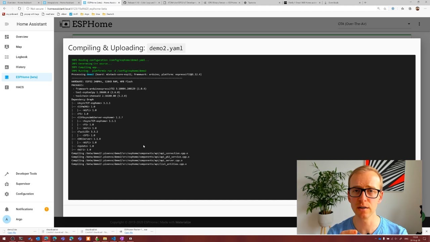Open UniFi bookmark
The image size is (430, 242).
[x=74, y=14]
